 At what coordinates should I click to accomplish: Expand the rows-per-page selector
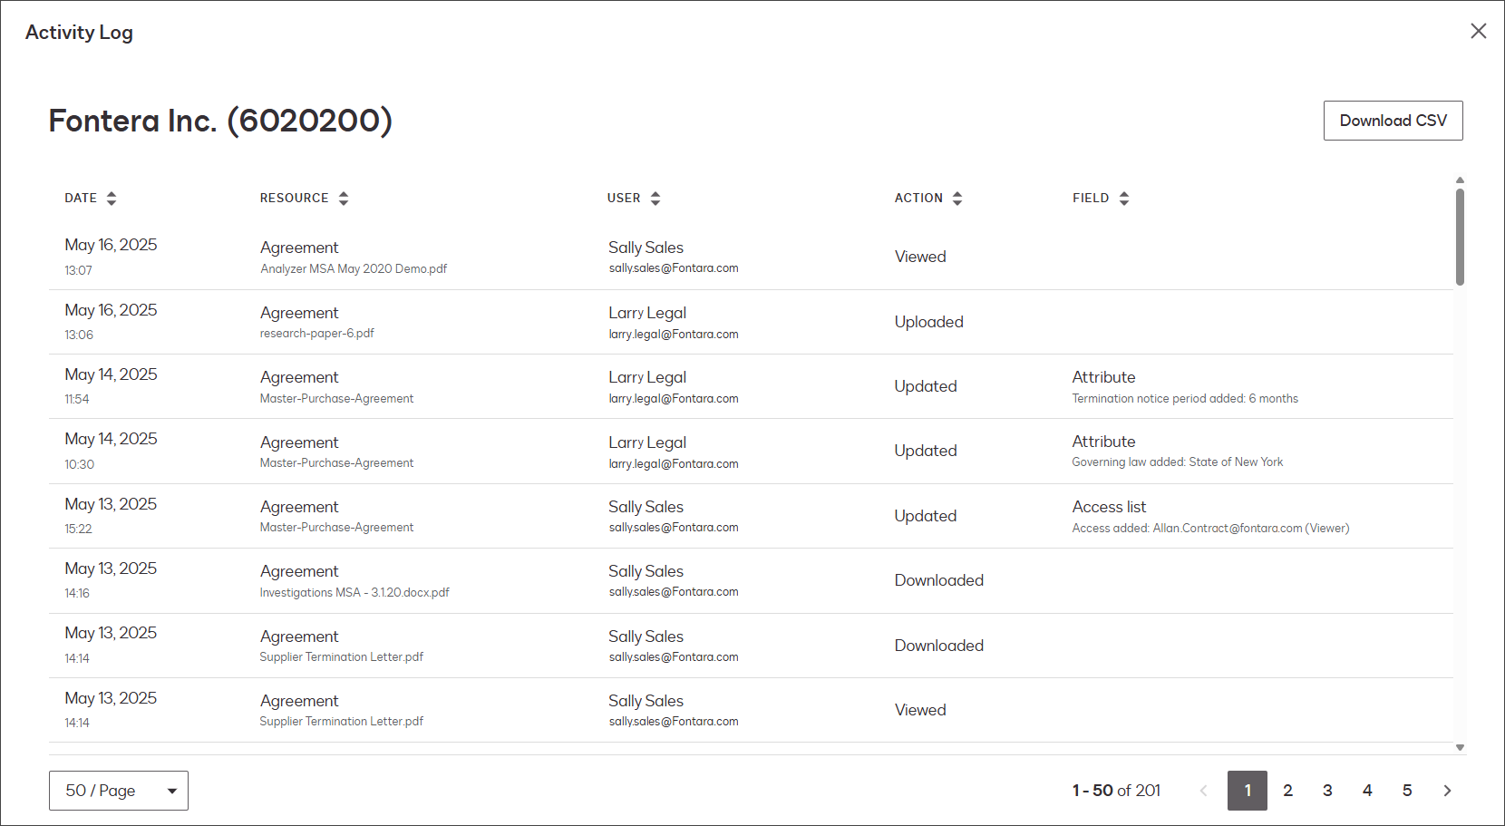point(118,790)
